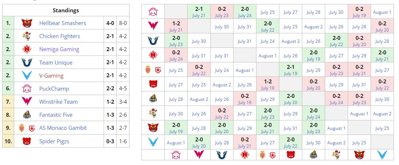The height and width of the screenshot is (165, 399).
Task: Click the Standings table header
Action: coord(65,11)
